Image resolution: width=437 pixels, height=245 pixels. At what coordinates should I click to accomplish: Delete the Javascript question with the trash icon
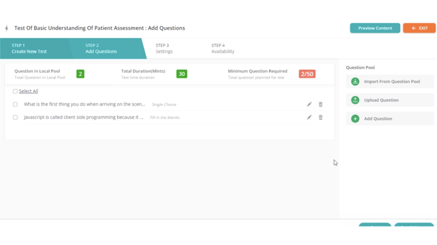[x=321, y=118]
